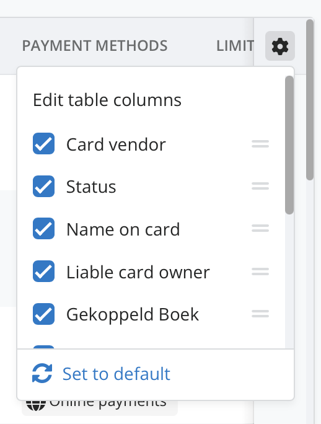The image size is (321, 424).
Task: Select the reorder handle for Name on card
Action: click(x=260, y=229)
